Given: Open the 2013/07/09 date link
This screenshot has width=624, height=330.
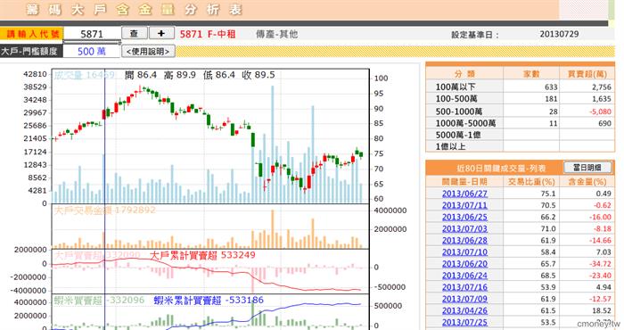Looking at the screenshot, I should click(464, 299).
